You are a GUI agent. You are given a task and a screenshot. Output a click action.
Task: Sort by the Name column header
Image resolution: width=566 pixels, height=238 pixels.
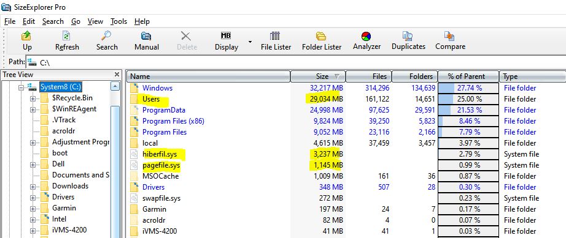coord(209,76)
